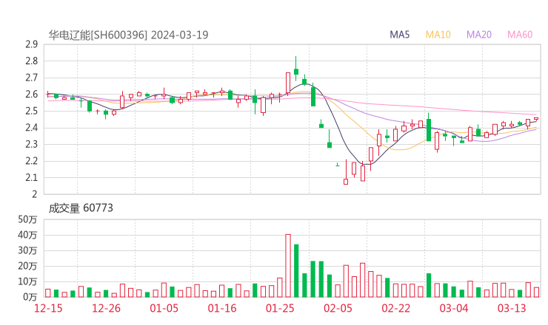Click the 2.8 price axis value
Viewport: 548px width, 325px height.
point(31,61)
